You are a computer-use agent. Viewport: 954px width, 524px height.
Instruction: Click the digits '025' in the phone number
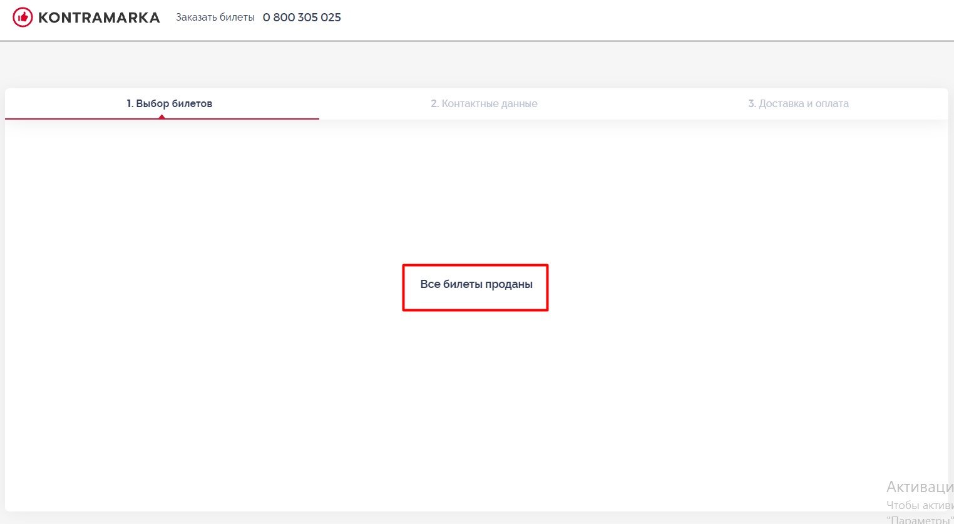(331, 18)
